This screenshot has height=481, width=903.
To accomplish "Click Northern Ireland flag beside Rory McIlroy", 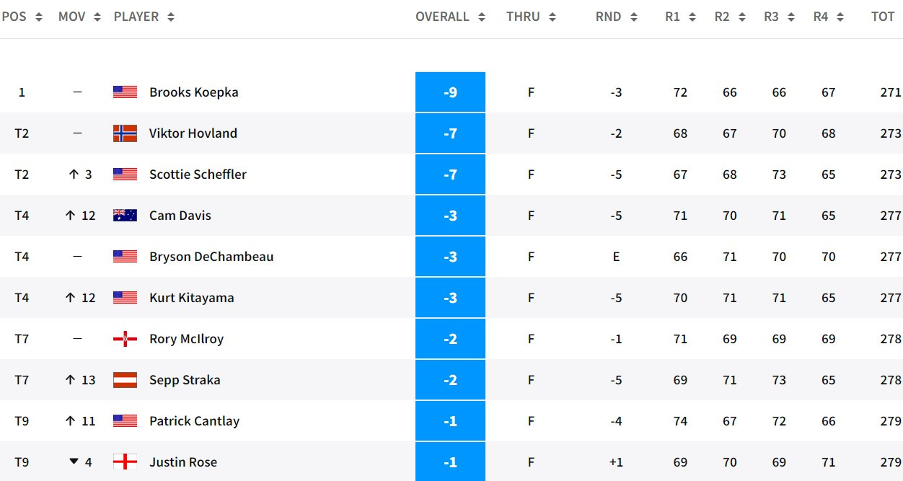I will click(x=125, y=339).
